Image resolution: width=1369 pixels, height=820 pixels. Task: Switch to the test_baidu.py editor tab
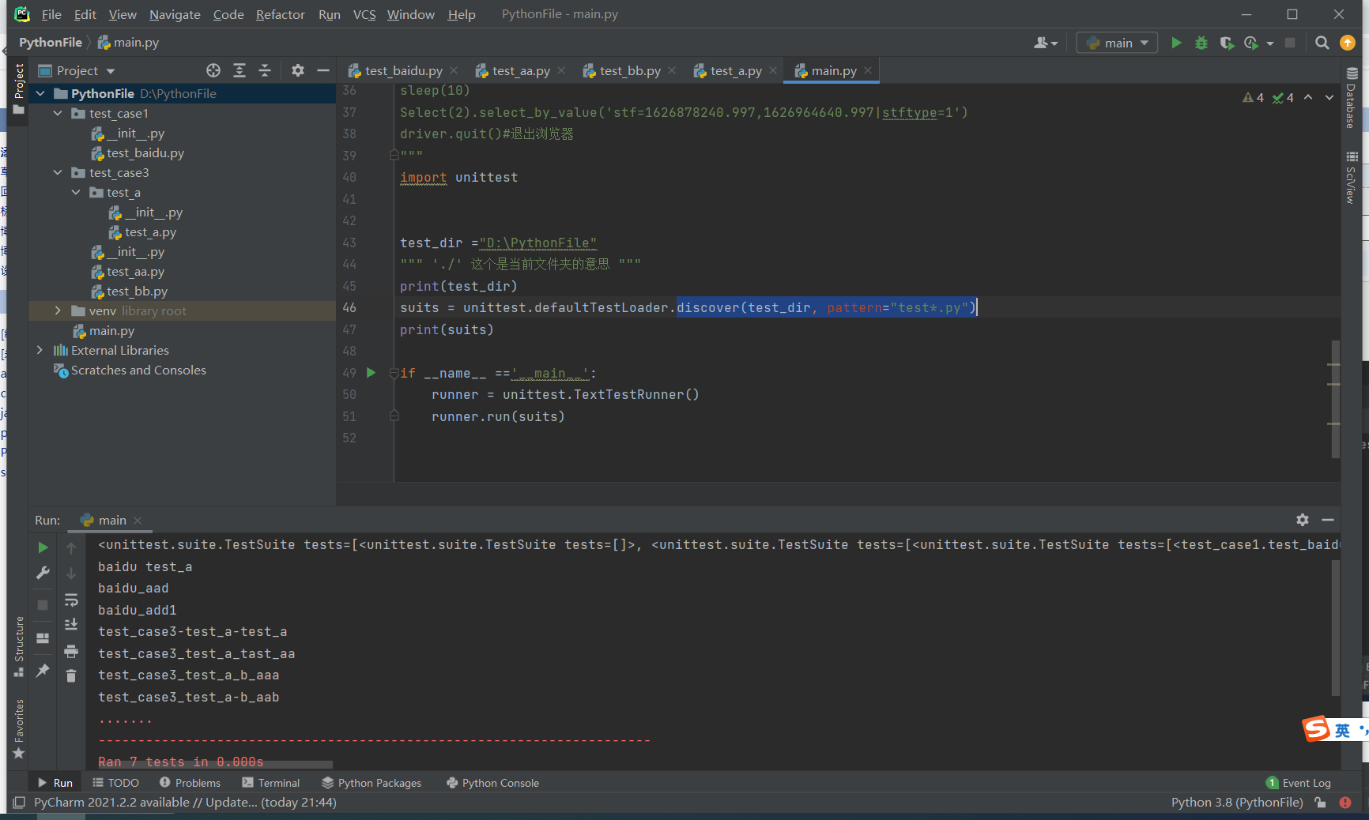(403, 71)
